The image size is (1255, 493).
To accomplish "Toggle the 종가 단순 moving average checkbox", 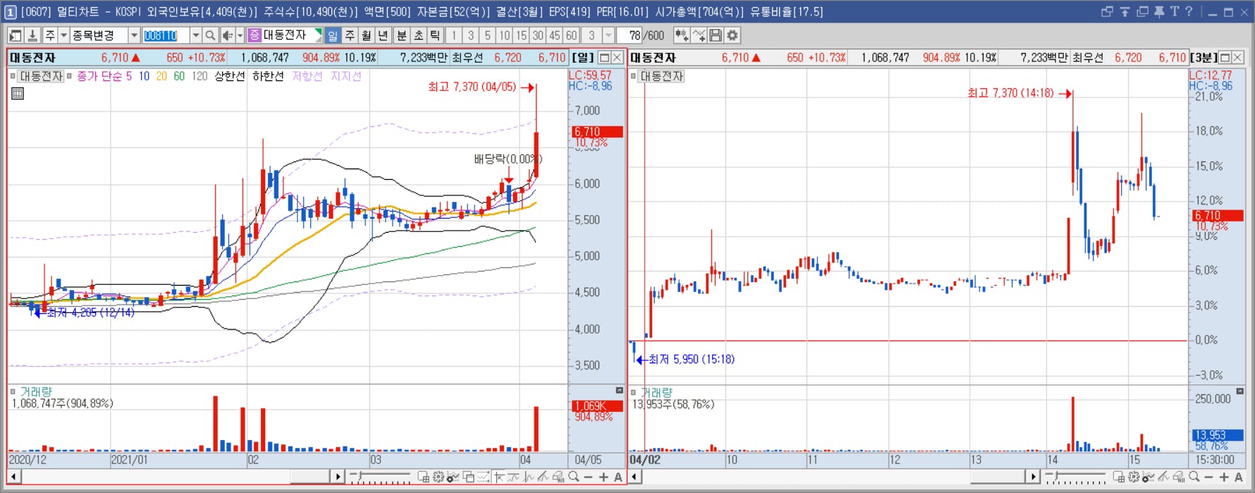I will pos(69,76).
